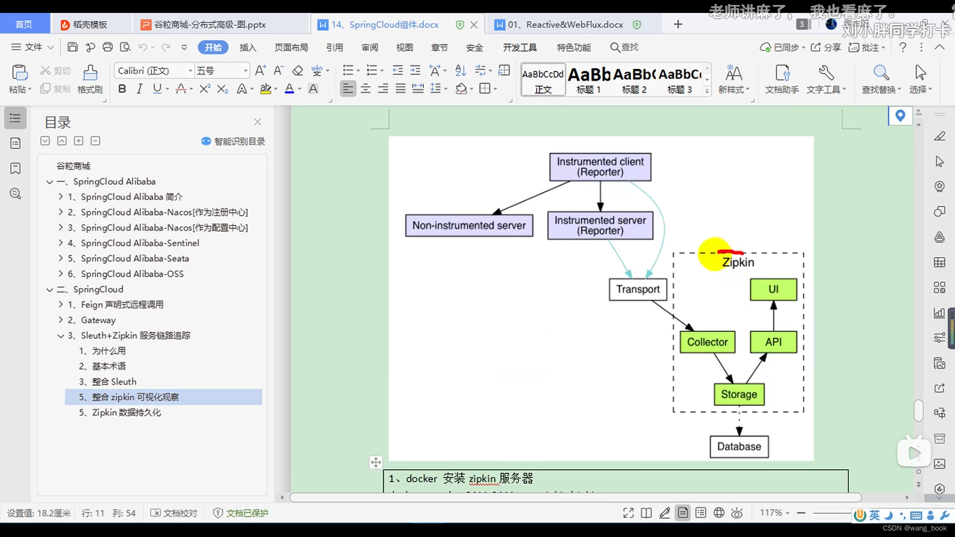The width and height of the screenshot is (955, 537).
Task: Open the font name Calibri dropdown
Action: pos(190,71)
